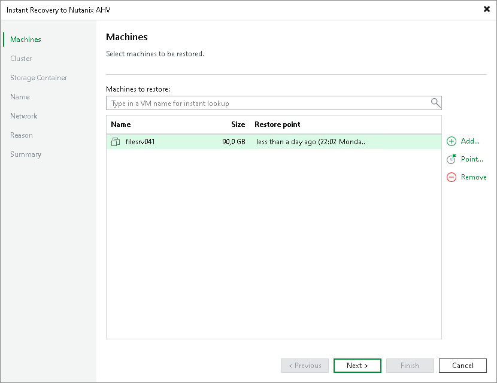Jump to the Summary step
The width and height of the screenshot is (497, 383).
[x=26, y=154]
